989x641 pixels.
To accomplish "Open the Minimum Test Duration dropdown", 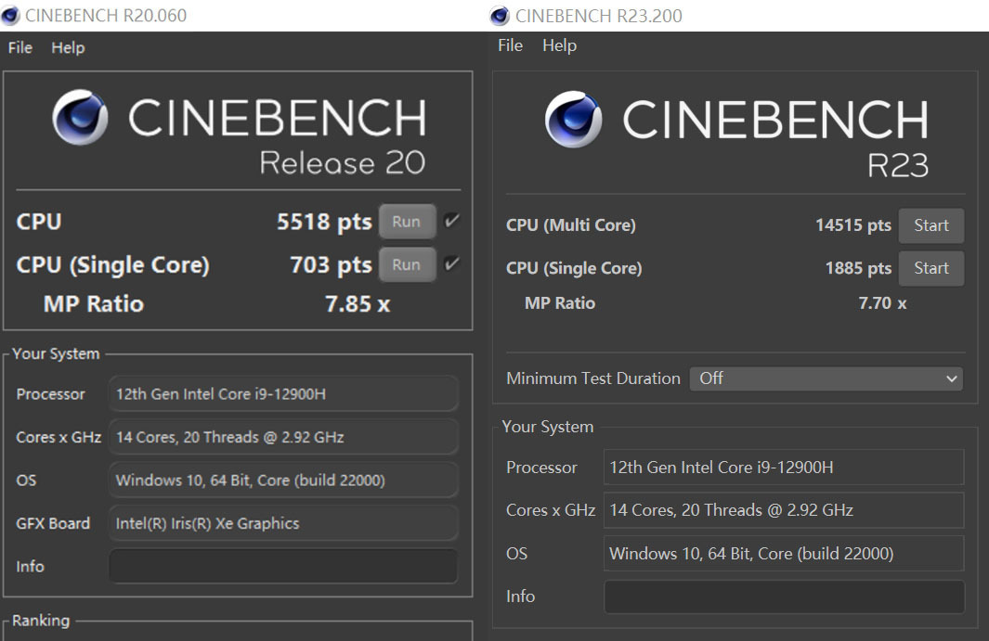I will (826, 378).
